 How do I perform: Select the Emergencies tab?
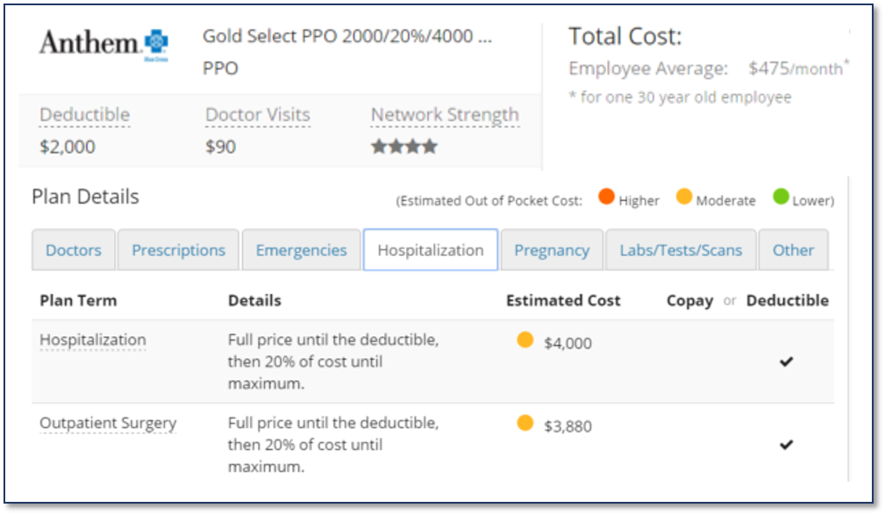pyautogui.click(x=301, y=250)
